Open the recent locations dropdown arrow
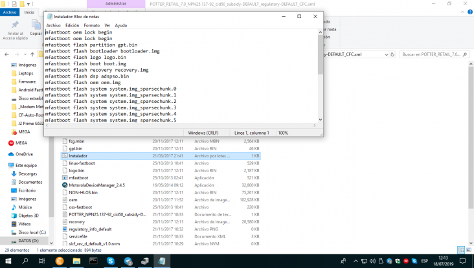Screen dimensions: 474x268 click(25, 54)
